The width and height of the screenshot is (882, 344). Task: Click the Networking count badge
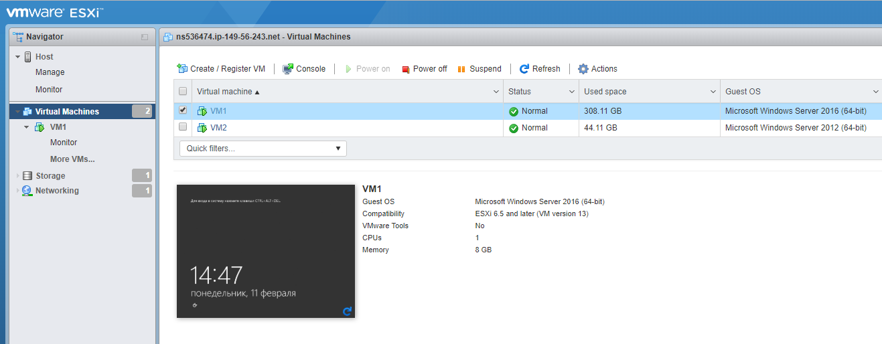tap(142, 191)
